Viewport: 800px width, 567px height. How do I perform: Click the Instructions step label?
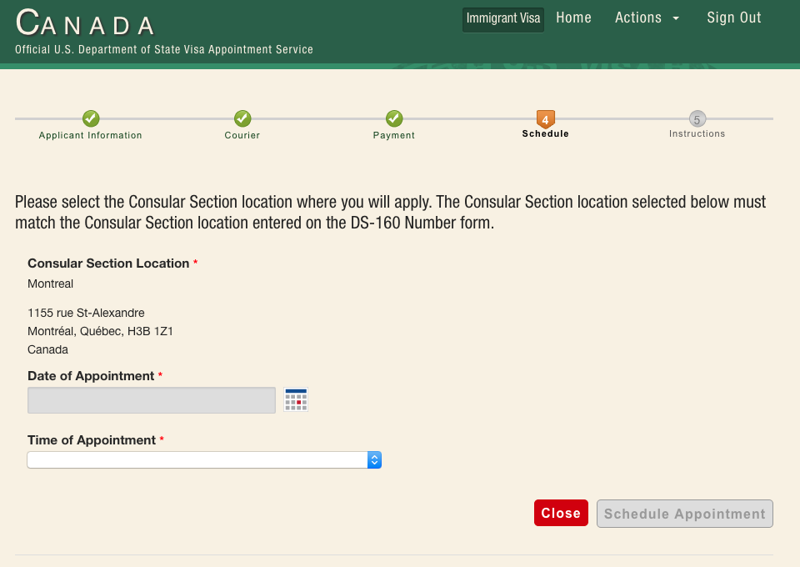[x=697, y=133]
